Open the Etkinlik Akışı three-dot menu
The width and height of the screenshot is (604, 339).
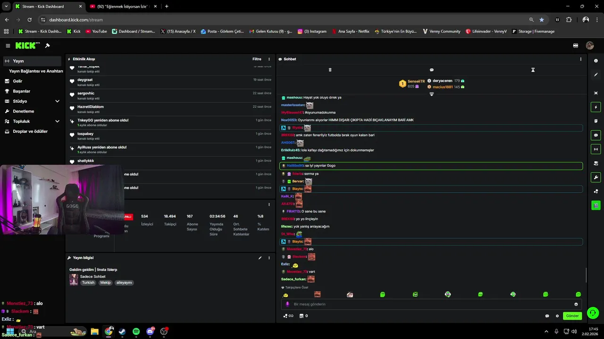point(269,59)
